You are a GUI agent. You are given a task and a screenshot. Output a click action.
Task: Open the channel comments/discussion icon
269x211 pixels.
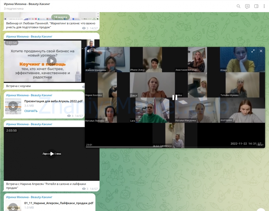point(247,6)
